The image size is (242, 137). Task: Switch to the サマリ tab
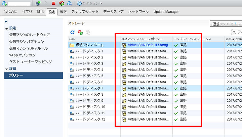click(x=27, y=12)
